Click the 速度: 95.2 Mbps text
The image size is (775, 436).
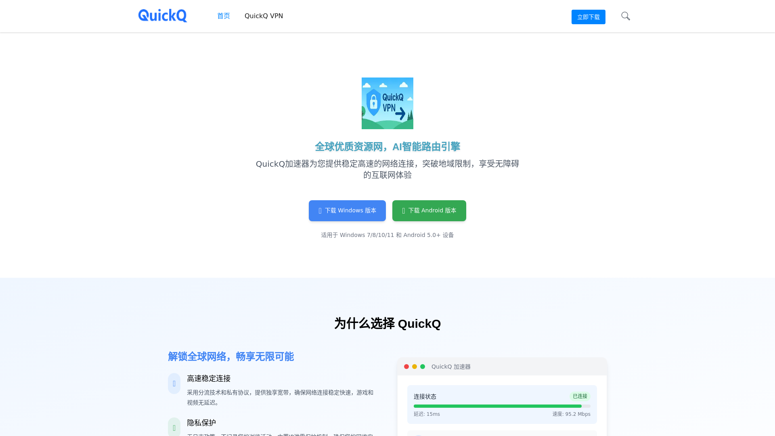pos(572,414)
